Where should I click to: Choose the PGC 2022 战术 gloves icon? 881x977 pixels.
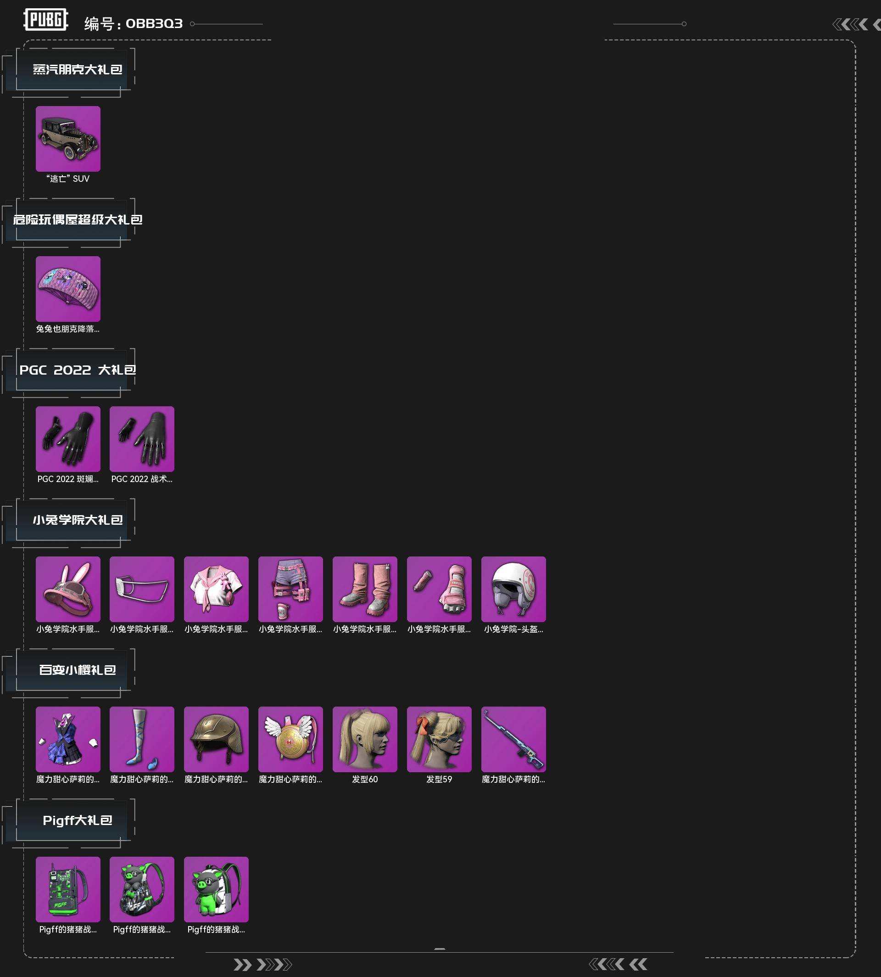[x=142, y=439]
